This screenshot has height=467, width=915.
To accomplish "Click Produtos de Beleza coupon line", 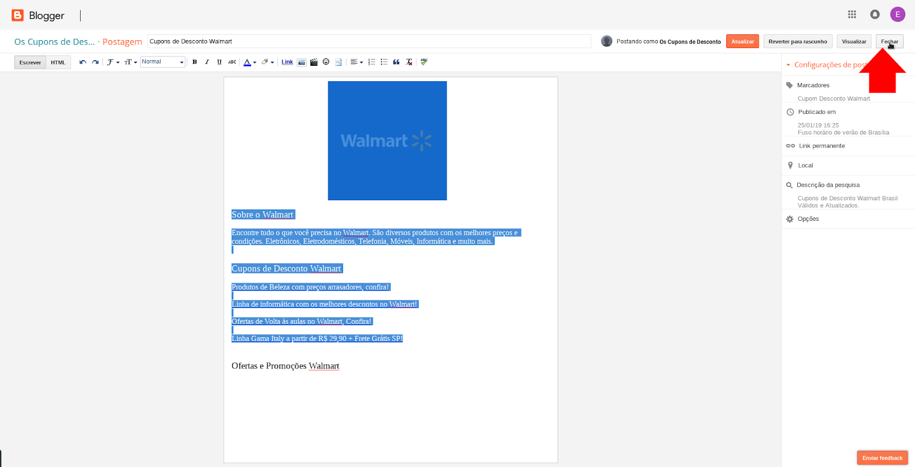I will coord(311,287).
